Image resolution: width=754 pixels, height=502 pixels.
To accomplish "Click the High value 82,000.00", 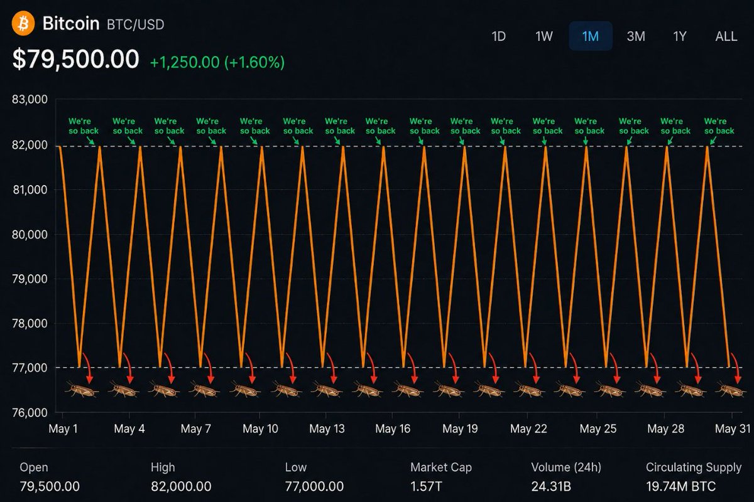I will pos(181,486).
